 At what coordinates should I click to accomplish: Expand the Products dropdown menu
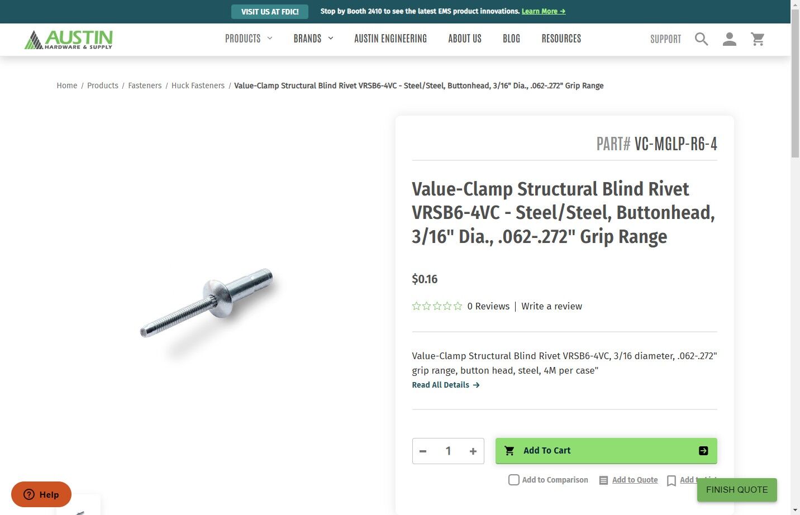pos(249,39)
